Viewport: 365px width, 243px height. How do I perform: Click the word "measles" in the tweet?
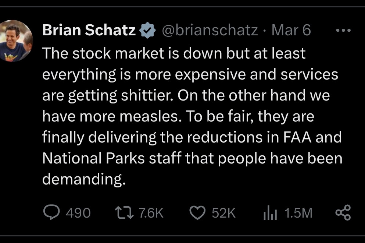tap(158, 116)
